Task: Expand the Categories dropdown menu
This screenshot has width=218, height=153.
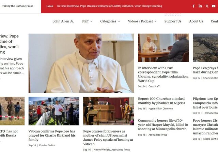Action: pyautogui.click(x=110, y=21)
